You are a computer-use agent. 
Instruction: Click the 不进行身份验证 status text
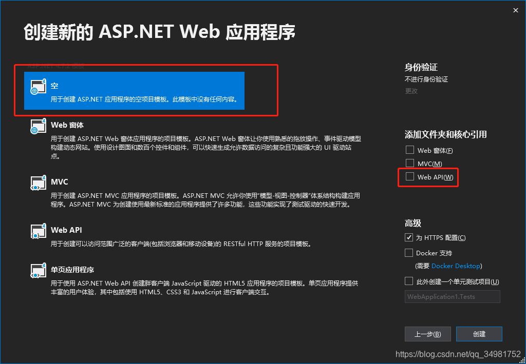426,79
